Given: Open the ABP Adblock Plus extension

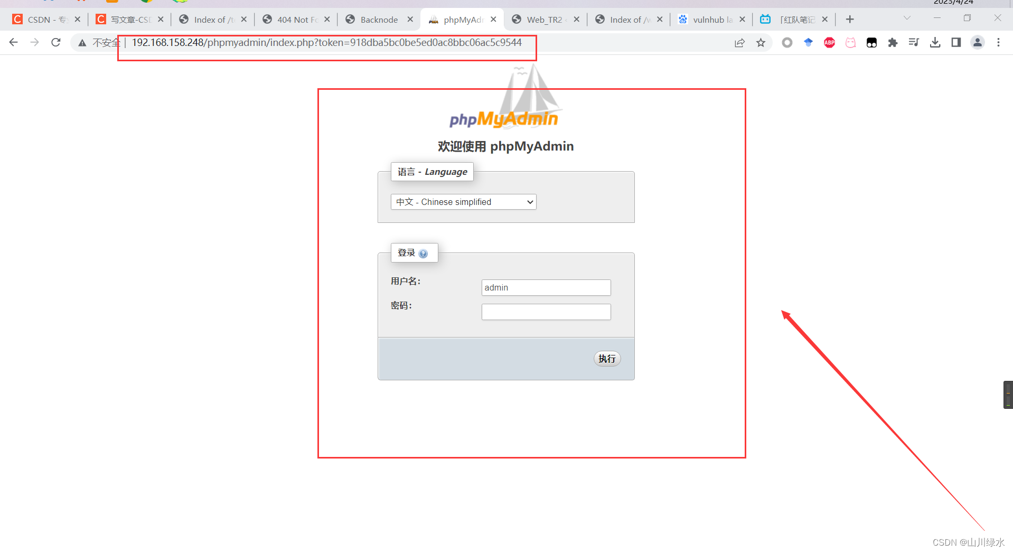Looking at the screenshot, I should [x=829, y=43].
